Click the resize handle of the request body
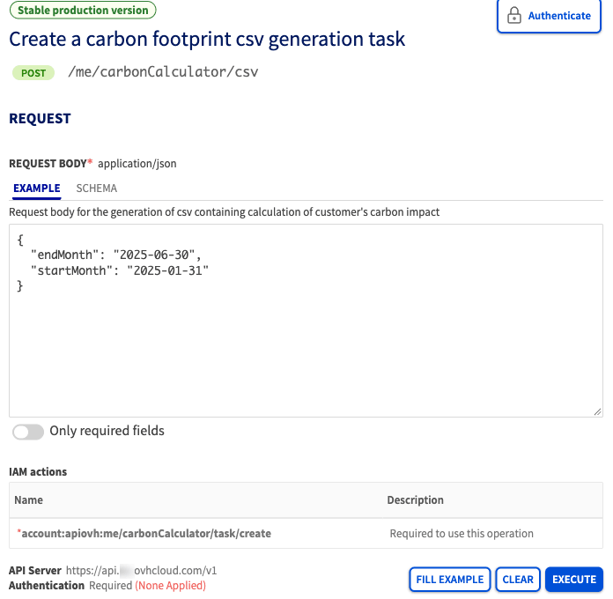613x599 pixels. coord(597,411)
